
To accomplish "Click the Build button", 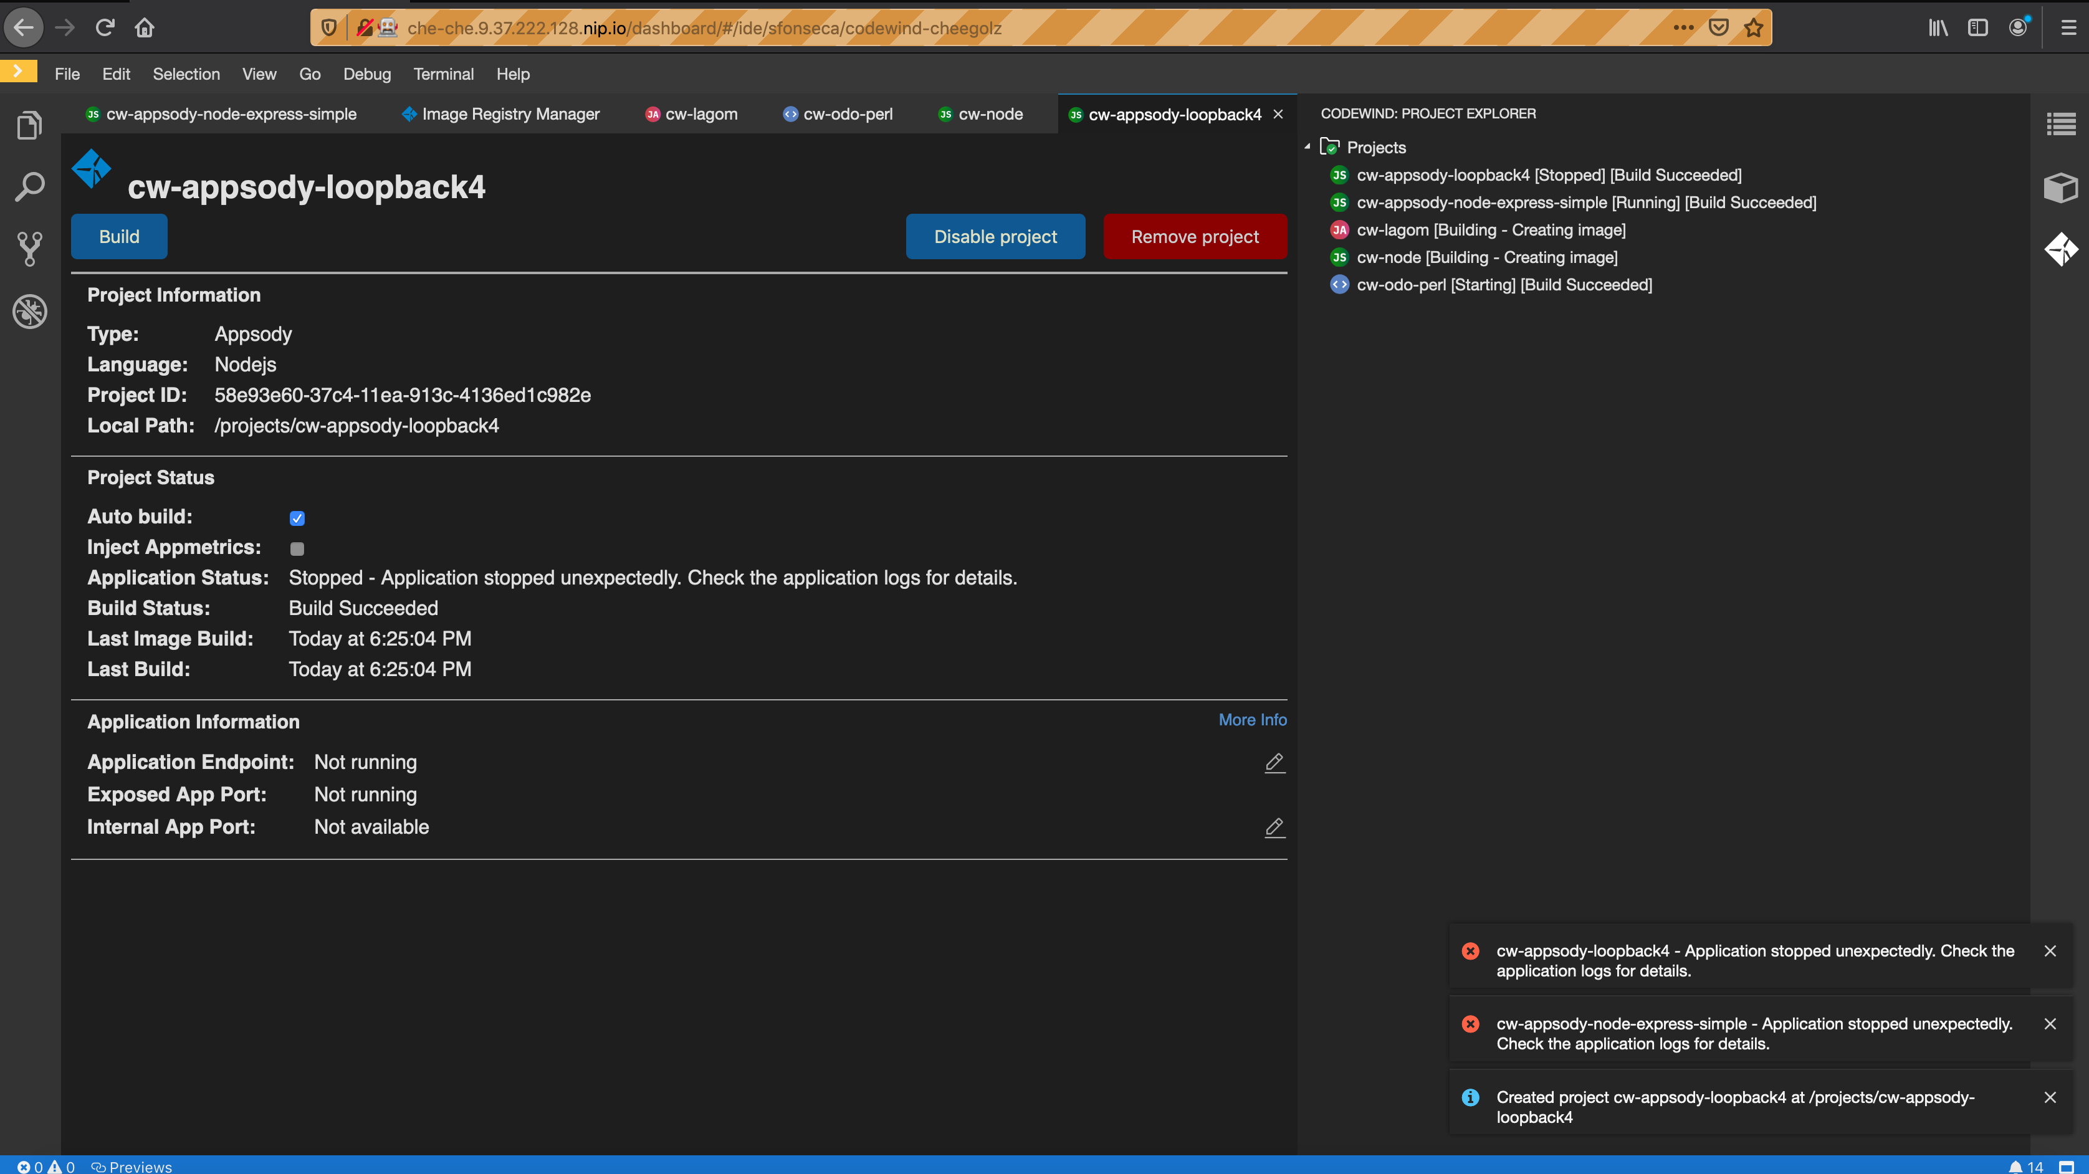I will (x=118, y=236).
